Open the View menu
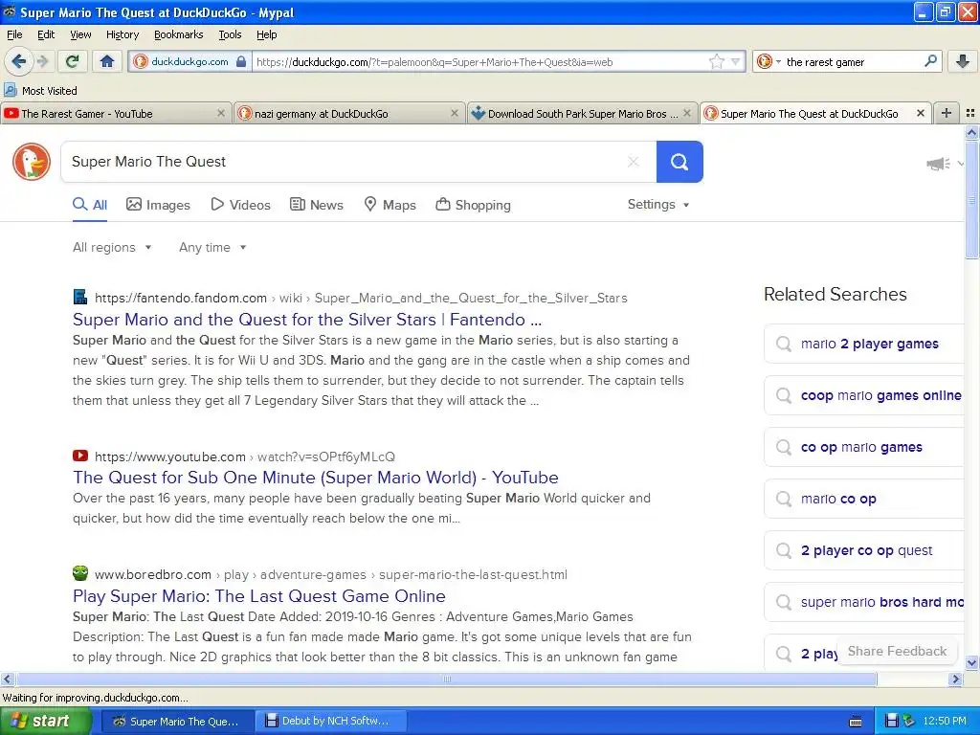 80,34
